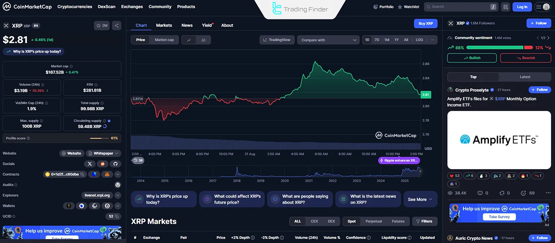Click the Buy XRP button
The width and height of the screenshot is (555, 243).
click(x=426, y=24)
